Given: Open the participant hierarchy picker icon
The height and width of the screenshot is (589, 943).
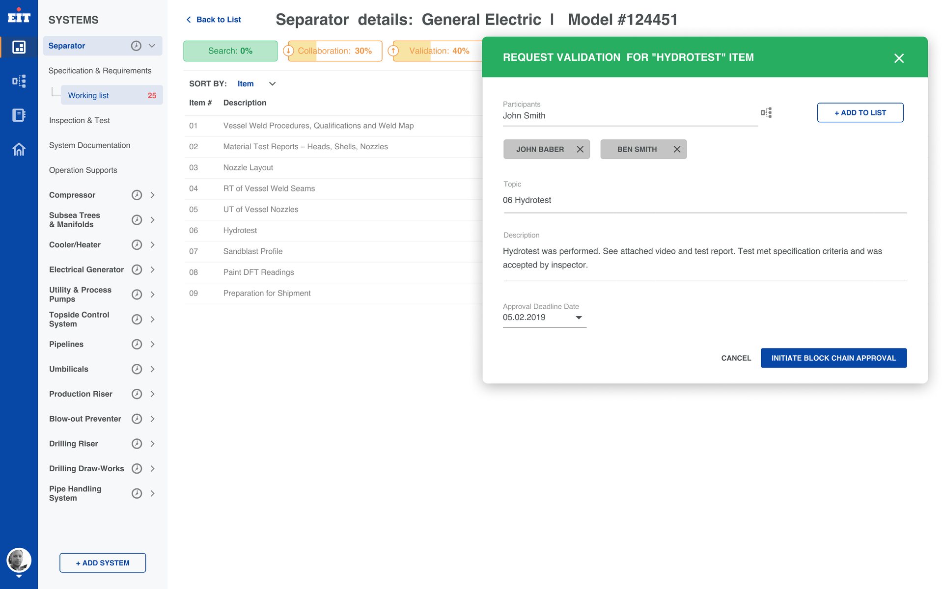Looking at the screenshot, I should pyautogui.click(x=766, y=112).
